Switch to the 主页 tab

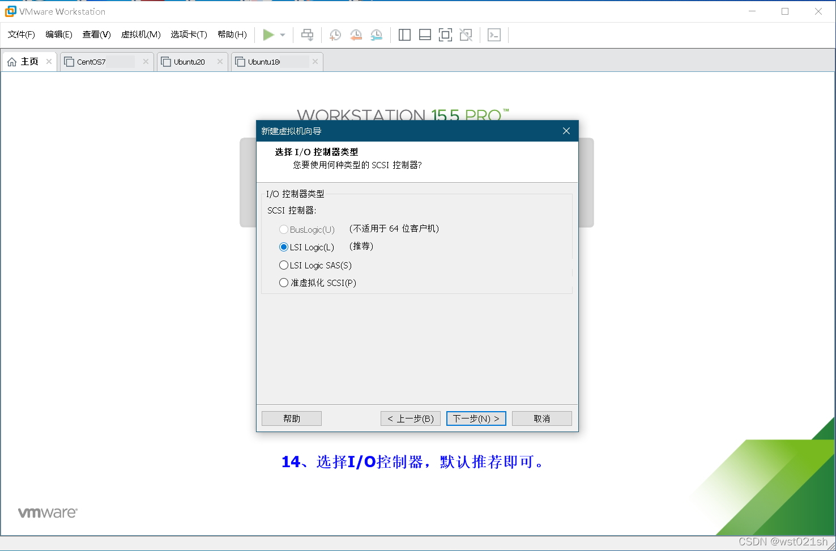click(29, 62)
